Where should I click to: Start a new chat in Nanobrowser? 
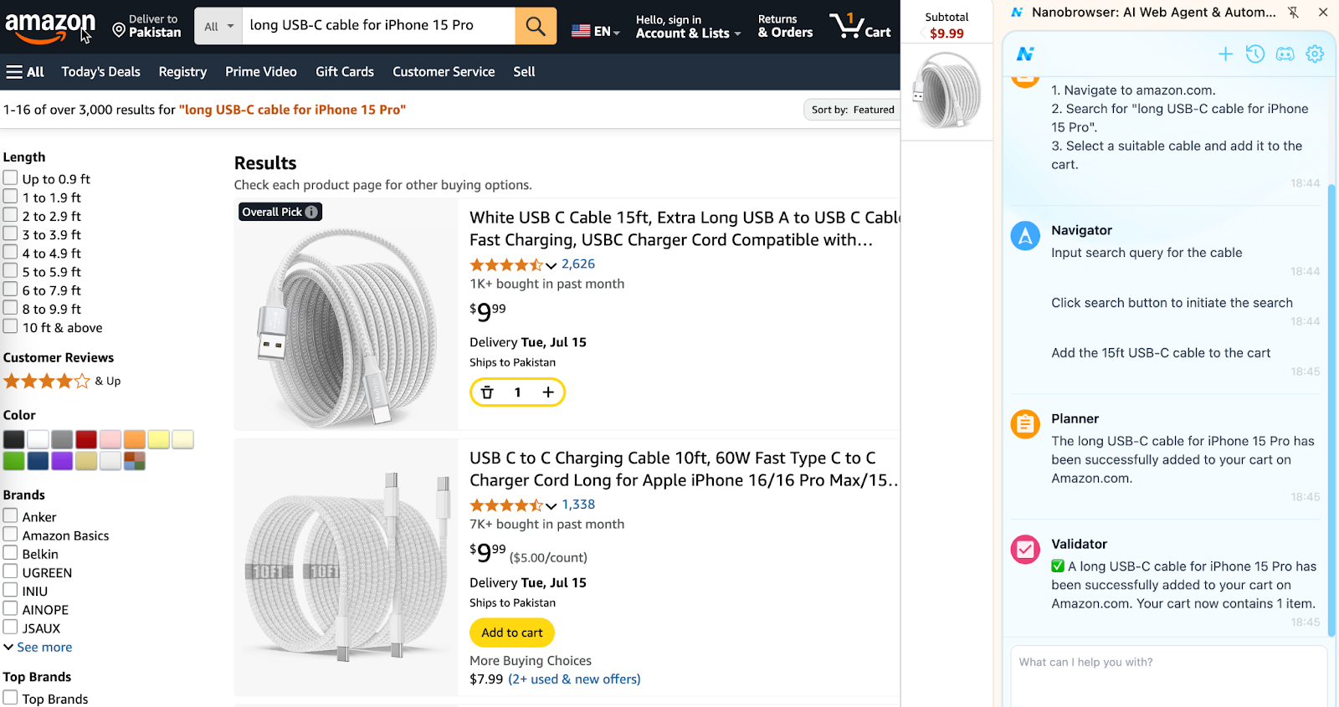(x=1225, y=54)
